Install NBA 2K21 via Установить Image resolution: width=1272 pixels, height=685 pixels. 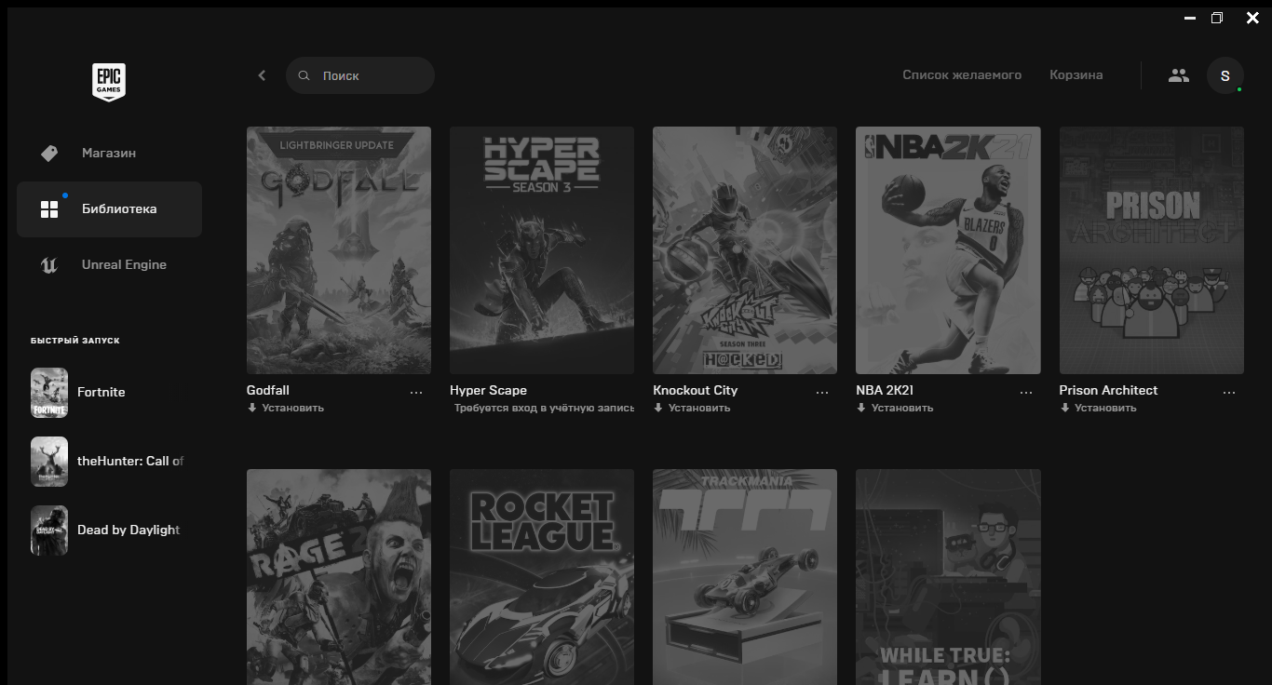coord(895,408)
